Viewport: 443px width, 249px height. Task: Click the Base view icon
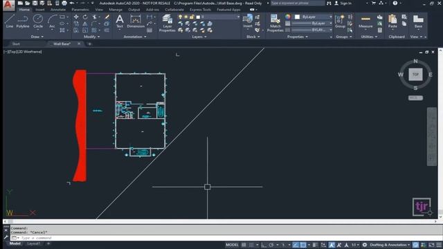[418, 21]
